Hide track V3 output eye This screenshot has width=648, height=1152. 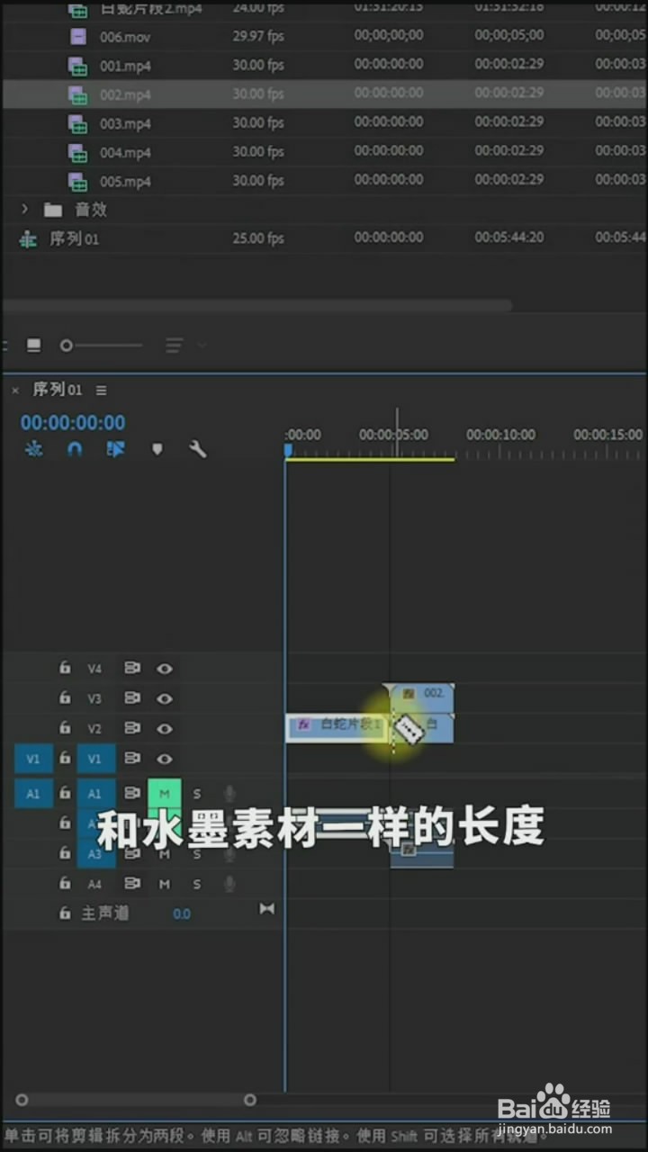[x=165, y=698]
